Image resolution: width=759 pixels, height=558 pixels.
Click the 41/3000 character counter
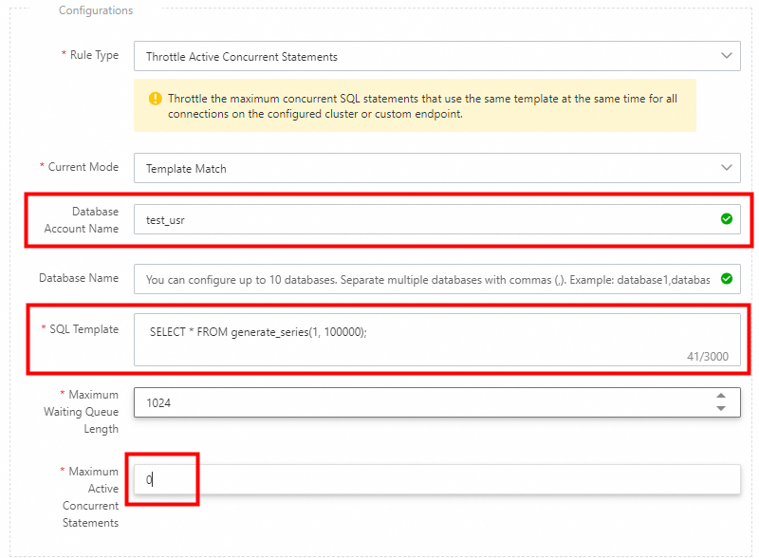point(707,356)
